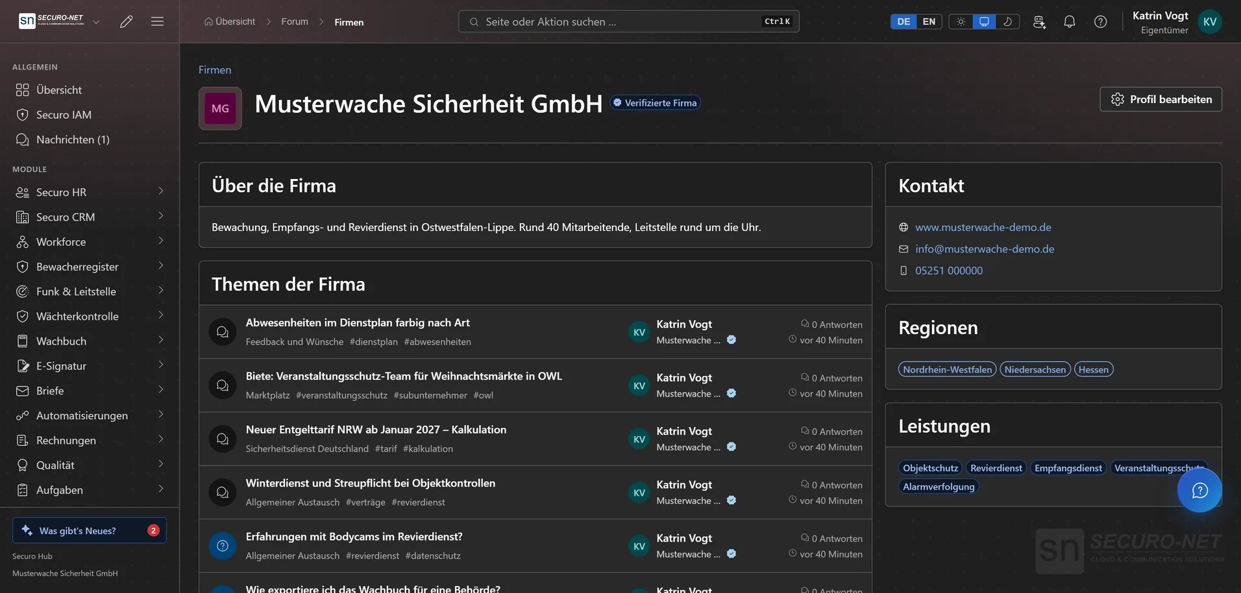Click the #subunternehmer tag
Viewport: 1241px width, 593px height.
430,395
